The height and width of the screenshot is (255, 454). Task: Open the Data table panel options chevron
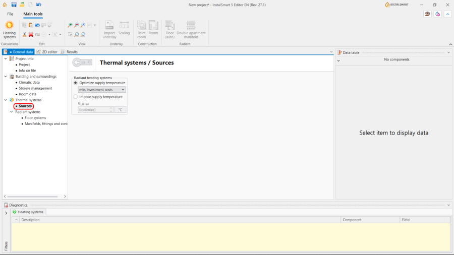(448, 52)
